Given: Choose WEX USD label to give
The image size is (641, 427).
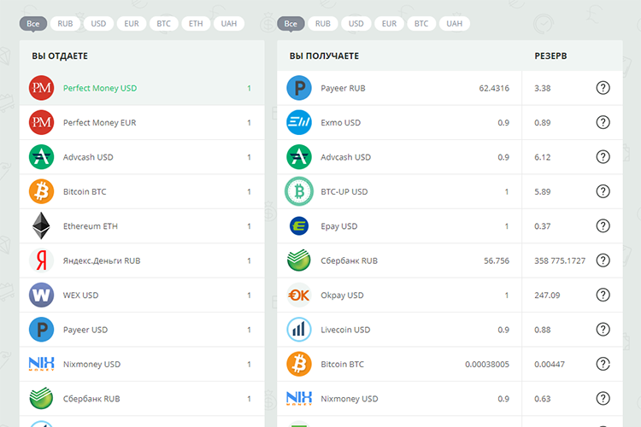Looking at the screenshot, I should pos(80,295).
